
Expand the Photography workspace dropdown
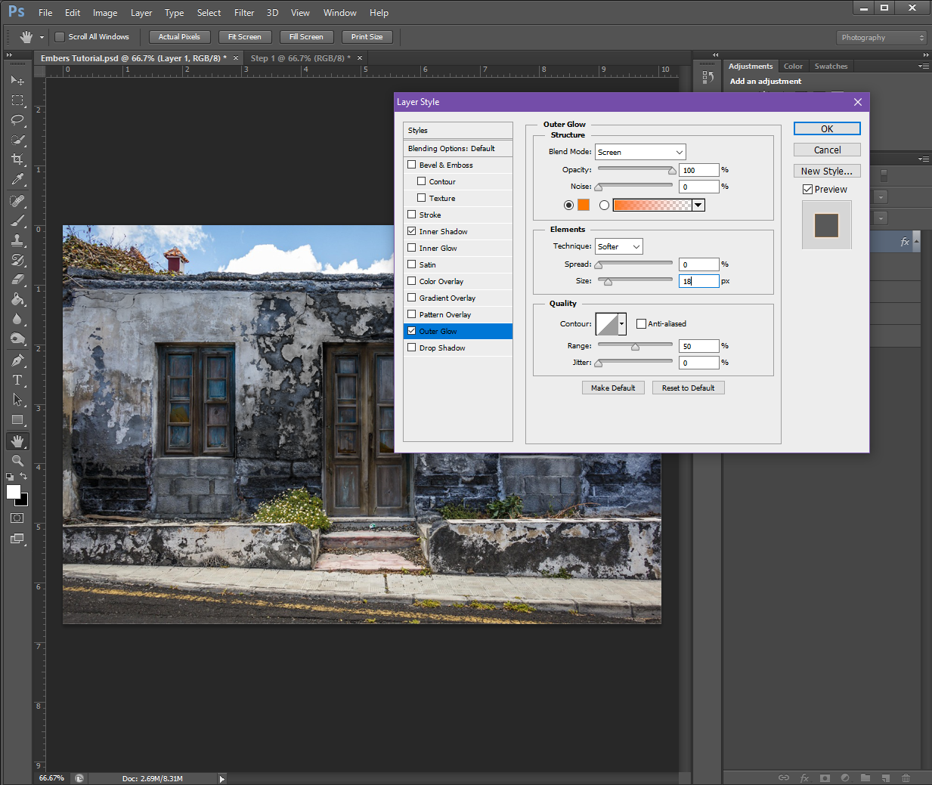coord(882,38)
